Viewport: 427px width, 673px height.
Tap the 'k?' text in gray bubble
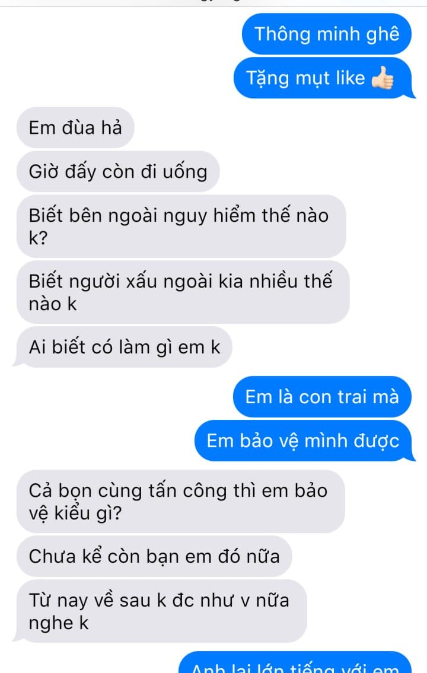(38, 238)
